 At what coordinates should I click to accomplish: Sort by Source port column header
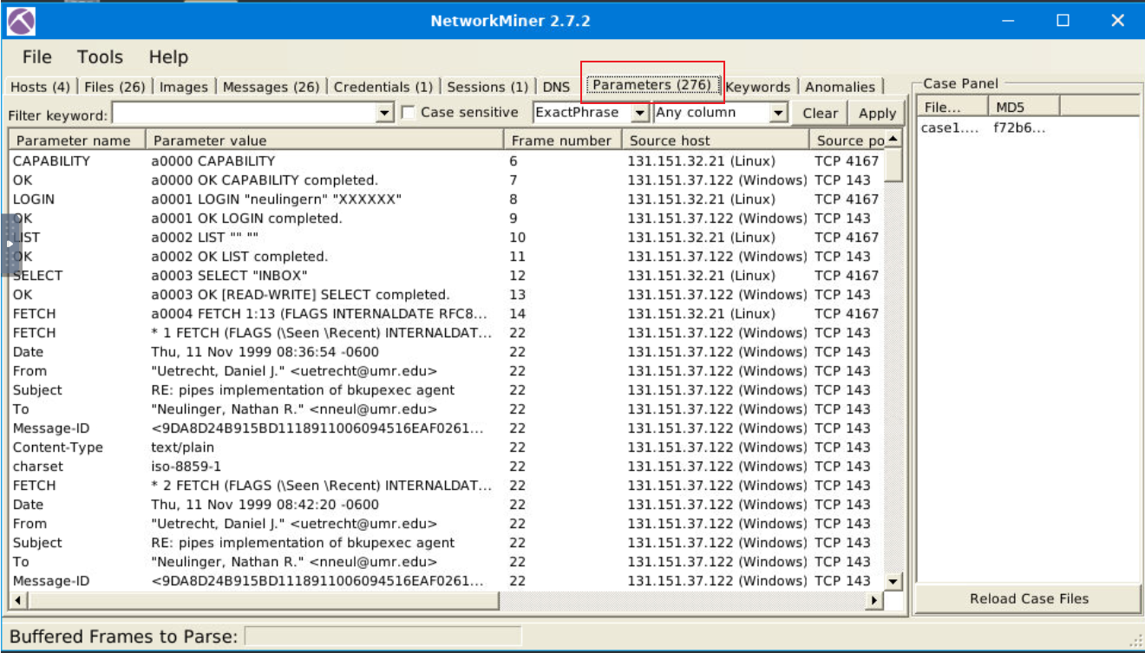[847, 140]
